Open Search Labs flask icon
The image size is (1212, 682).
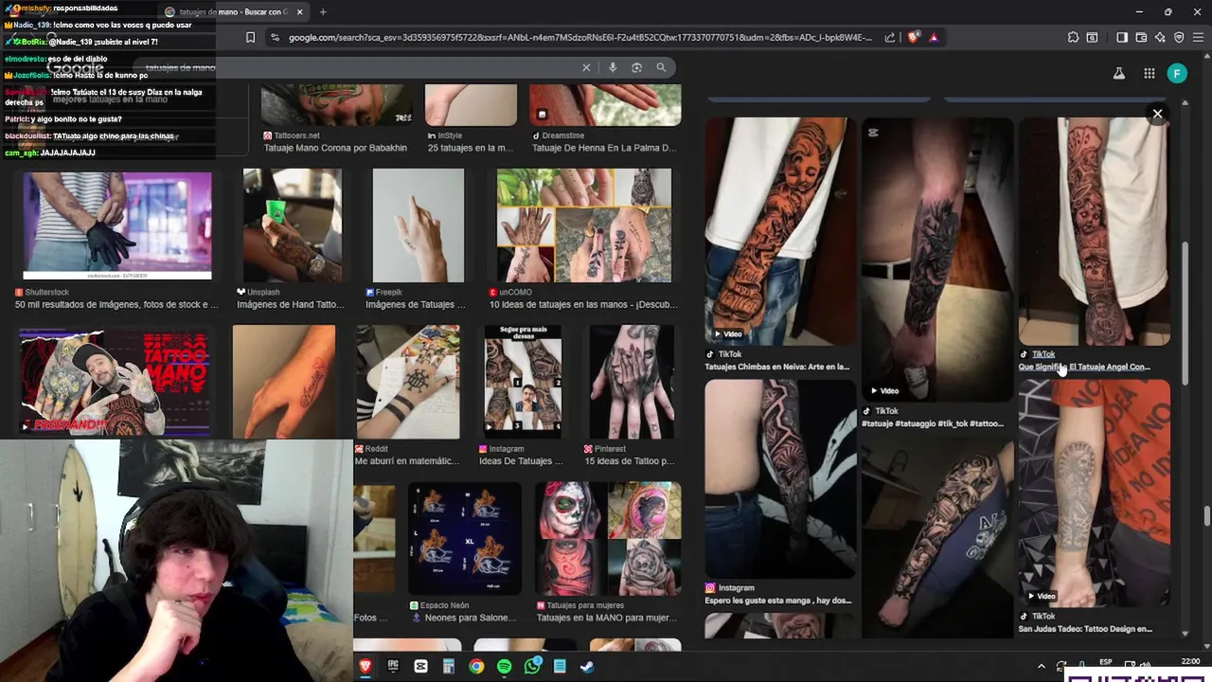click(x=1118, y=73)
